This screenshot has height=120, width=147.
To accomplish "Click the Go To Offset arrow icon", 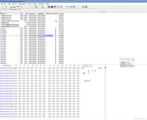I will click(x=67, y=7).
